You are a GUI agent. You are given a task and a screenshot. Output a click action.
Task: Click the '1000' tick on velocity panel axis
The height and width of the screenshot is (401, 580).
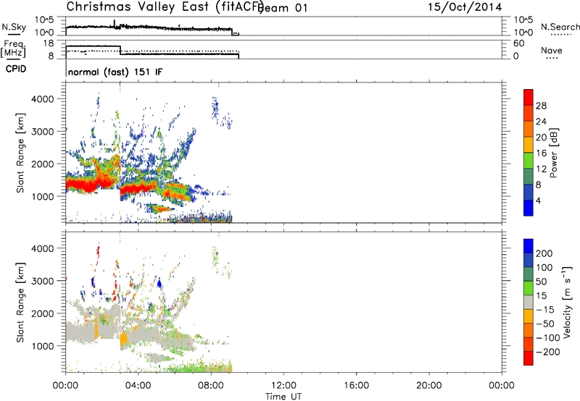(x=42, y=346)
